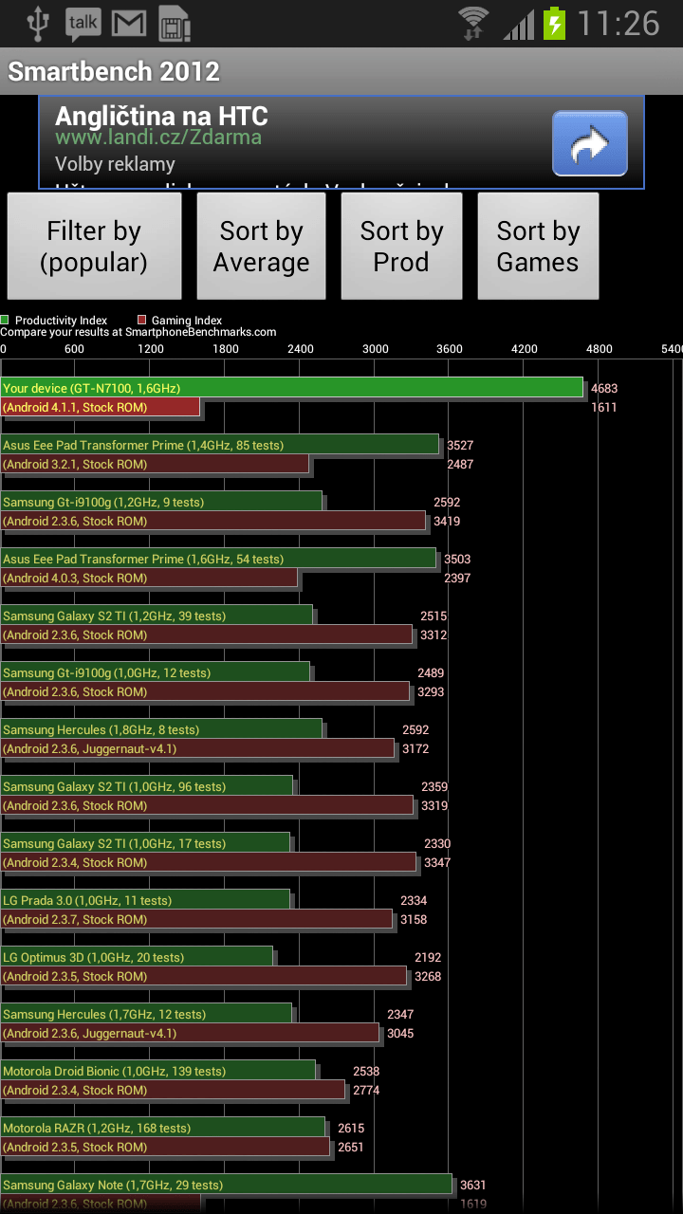Screen dimensions: 683x1214
Task: Select Samsung Galaxy S2 TI (1,0GHz, 17 tests)
Action: pos(145,843)
